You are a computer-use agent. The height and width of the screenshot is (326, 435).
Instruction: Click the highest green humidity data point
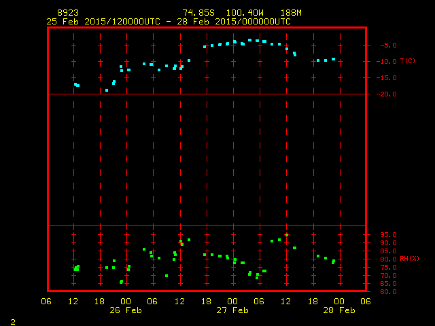(x=287, y=234)
